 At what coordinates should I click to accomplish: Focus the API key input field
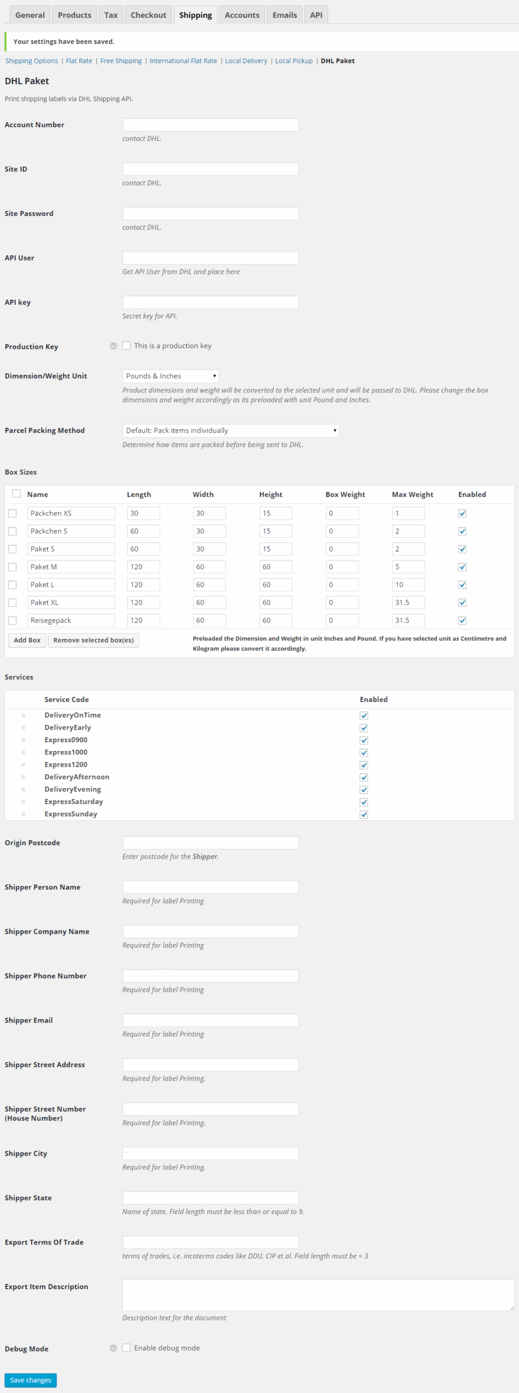[211, 302]
